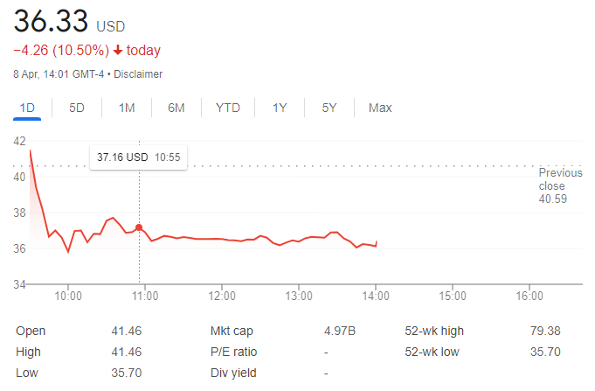Show the 6M chart view
The image size is (595, 391).
[176, 108]
